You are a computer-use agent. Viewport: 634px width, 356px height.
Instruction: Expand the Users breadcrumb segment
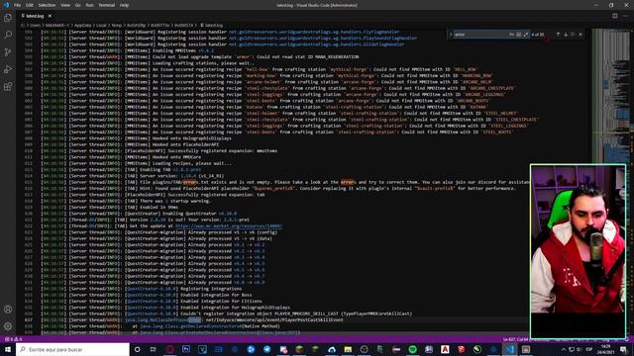(x=36, y=25)
